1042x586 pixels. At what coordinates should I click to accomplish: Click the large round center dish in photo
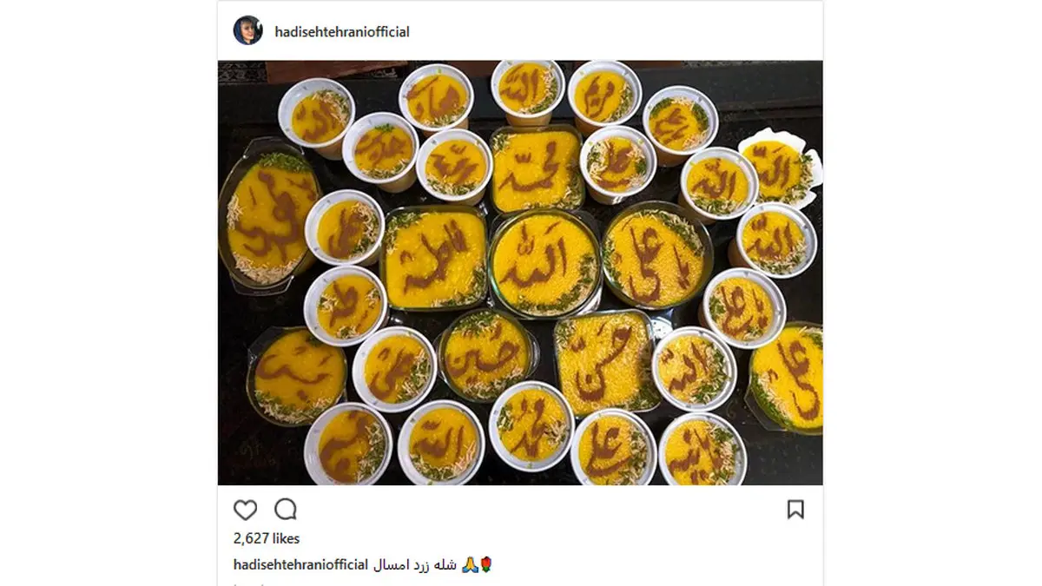[544, 259]
